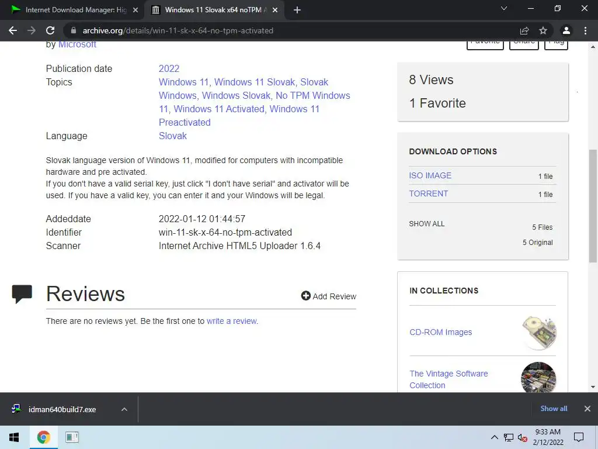Open the Windows Start menu
Screen dimensions: 598x449
[x=14, y=437]
